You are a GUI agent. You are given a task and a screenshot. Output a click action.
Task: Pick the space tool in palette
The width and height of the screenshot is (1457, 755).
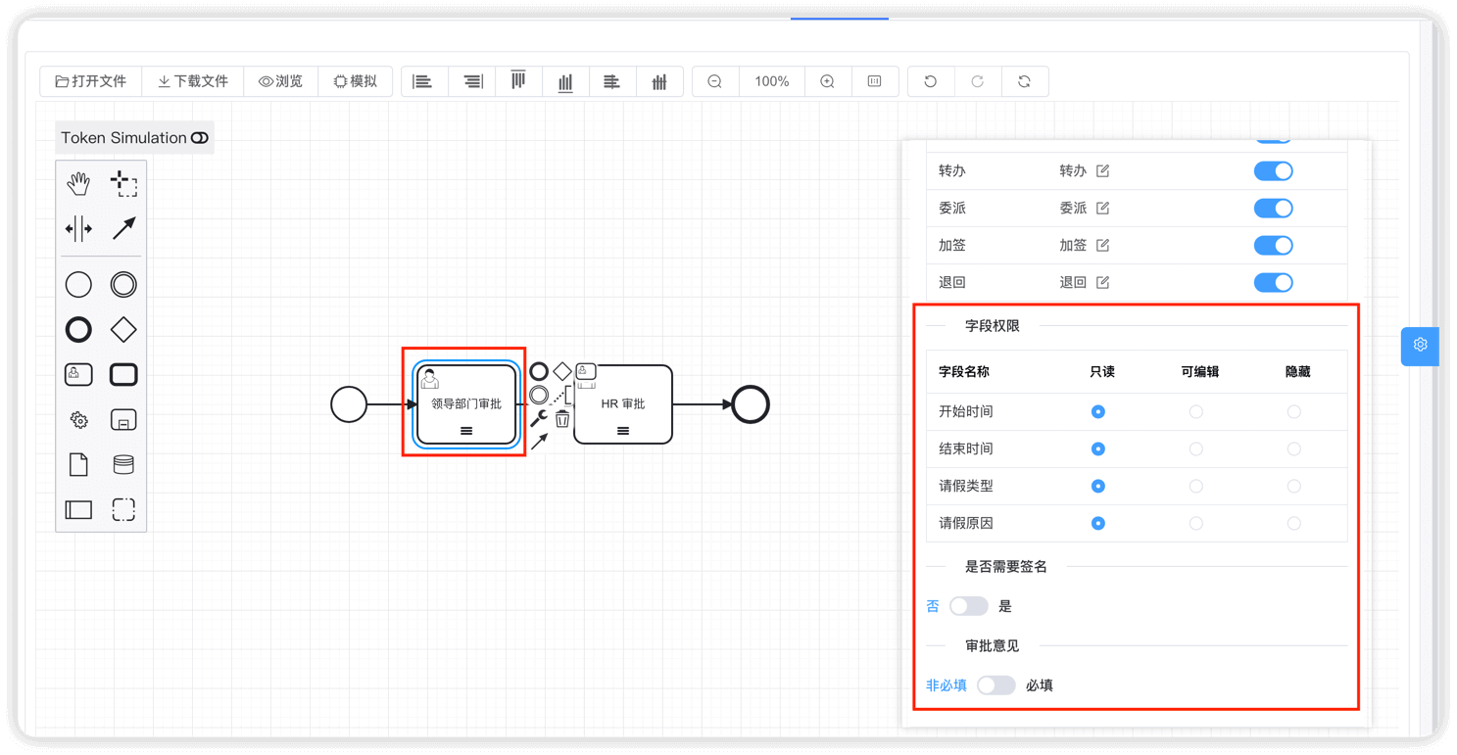[78, 229]
